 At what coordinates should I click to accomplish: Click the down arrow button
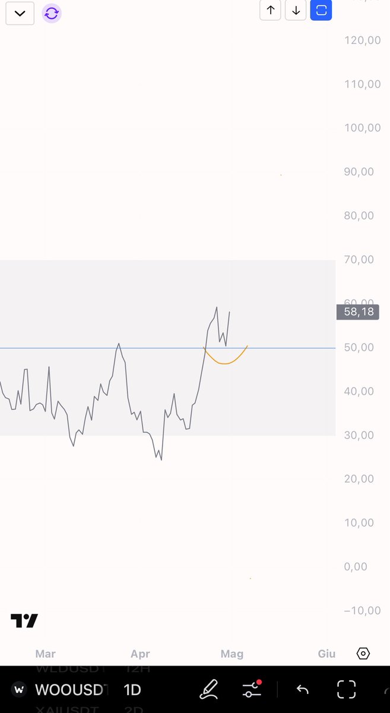coord(296,10)
